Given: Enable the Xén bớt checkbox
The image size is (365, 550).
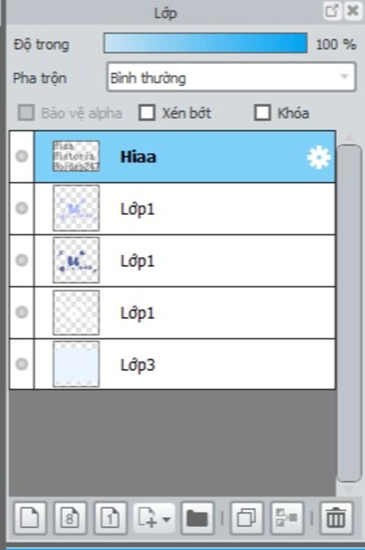Looking at the screenshot, I should (147, 113).
